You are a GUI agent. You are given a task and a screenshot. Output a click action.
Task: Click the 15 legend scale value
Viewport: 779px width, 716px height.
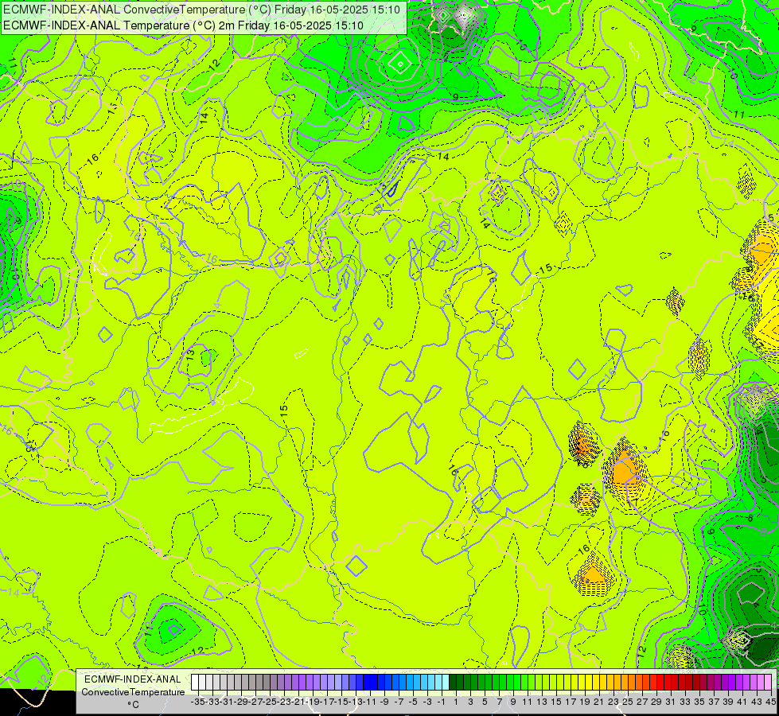tap(556, 702)
